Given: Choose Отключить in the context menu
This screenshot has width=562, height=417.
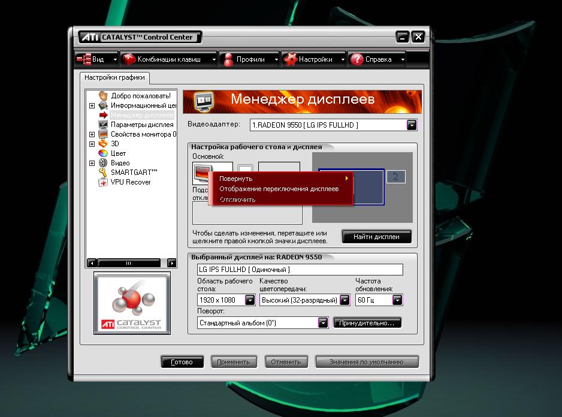Looking at the screenshot, I should 280,200.
